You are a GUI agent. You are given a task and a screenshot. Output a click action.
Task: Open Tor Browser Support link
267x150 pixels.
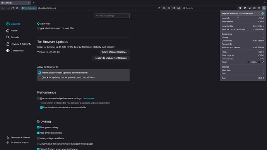point(18,143)
